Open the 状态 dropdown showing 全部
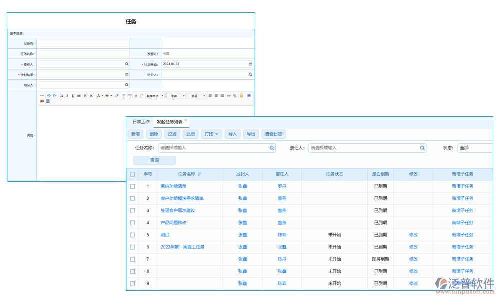Screen dimensions: 500x300 [x=476, y=148]
